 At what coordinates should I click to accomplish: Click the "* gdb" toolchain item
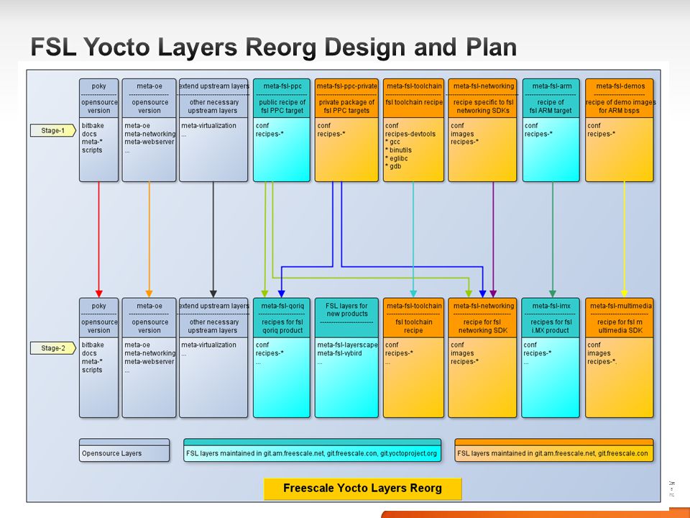coord(393,166)
